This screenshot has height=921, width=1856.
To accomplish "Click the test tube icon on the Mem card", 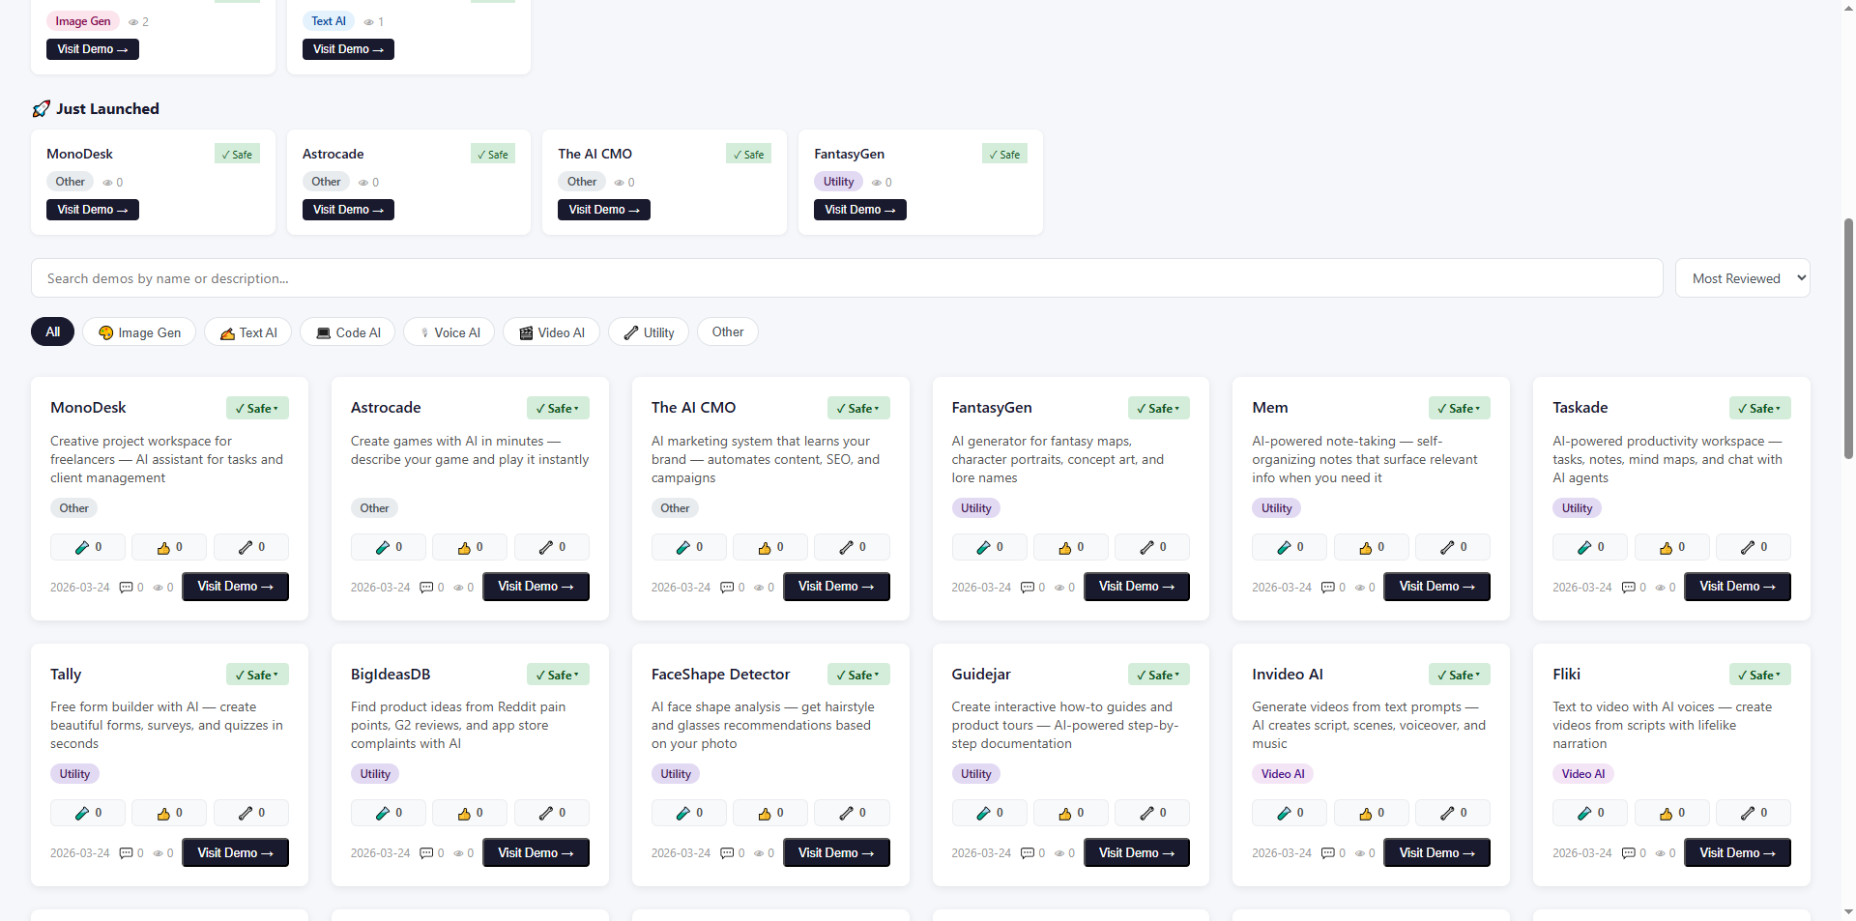I will point(1285,548).
